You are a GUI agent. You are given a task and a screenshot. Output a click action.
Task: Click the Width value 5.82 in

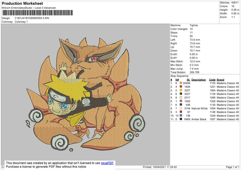[235, 14]
